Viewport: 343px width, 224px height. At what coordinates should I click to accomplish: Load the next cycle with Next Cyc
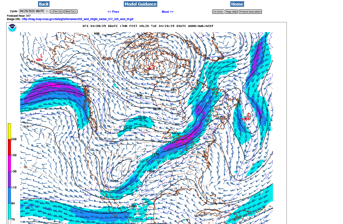pyautogui.click(x=71, y=11)
